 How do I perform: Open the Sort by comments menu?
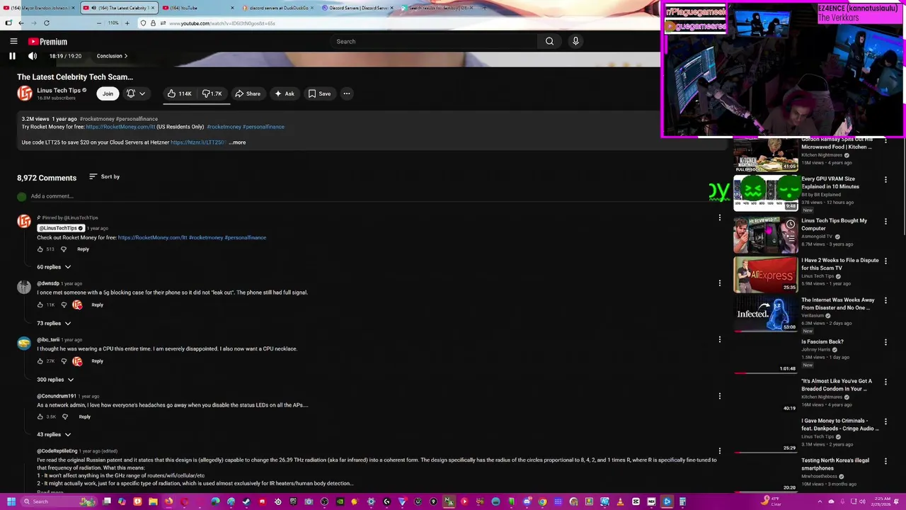(x=104, y=176)
